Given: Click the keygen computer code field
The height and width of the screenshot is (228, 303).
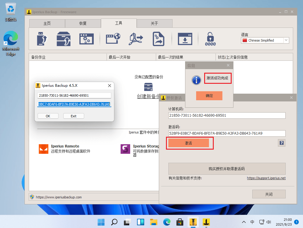Looking at the screenshot, I should 74,95.
